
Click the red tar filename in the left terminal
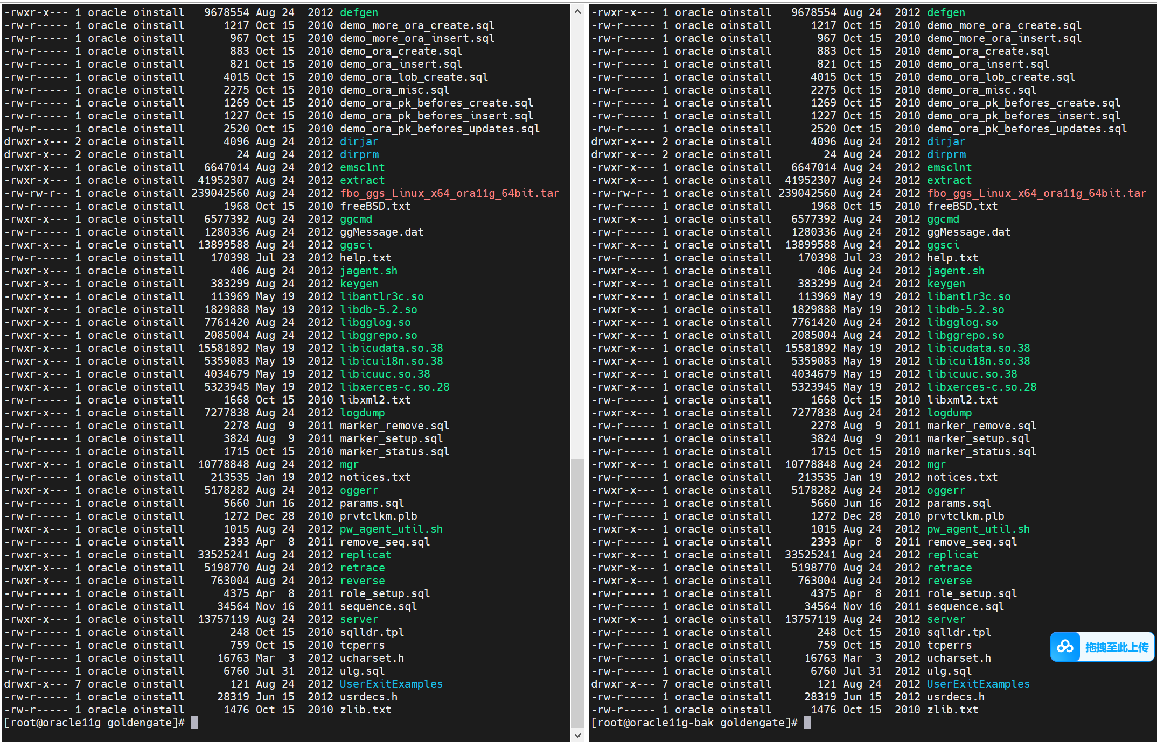449,193
